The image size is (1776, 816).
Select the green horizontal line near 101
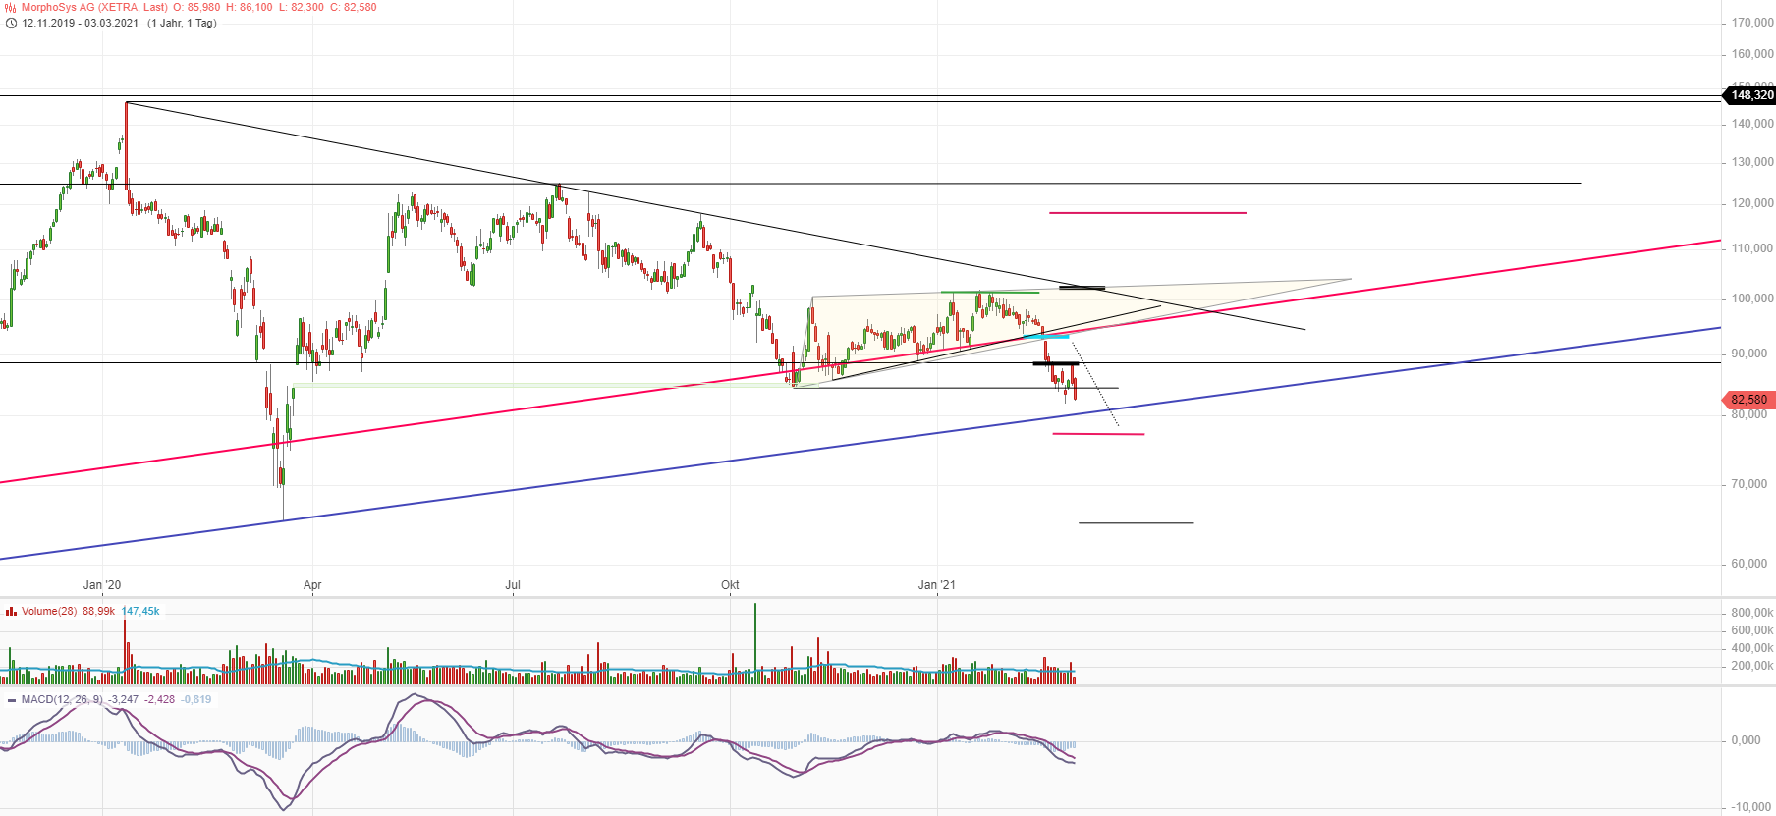point(990,292)
